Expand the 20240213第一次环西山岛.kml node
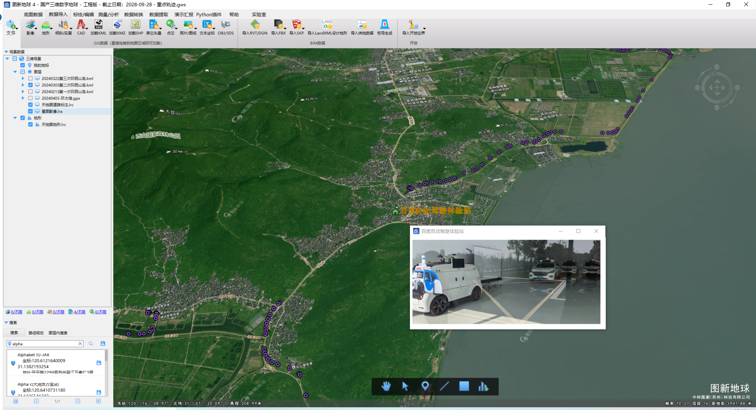 (23, 92)
